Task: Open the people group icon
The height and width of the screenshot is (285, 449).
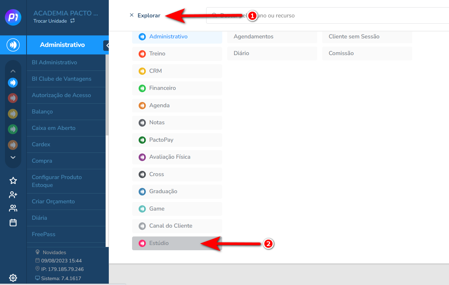Action: 13,208
